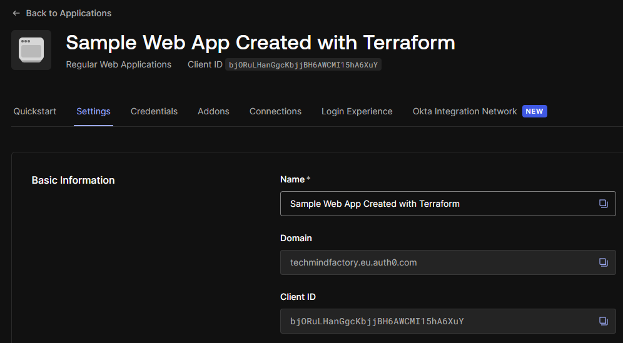Select the header Client ID code chip
The image size is (623, 343).
coord(303,65)
